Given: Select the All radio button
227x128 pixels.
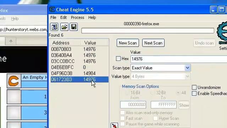Looking at the screenshot, I should 178,93.
